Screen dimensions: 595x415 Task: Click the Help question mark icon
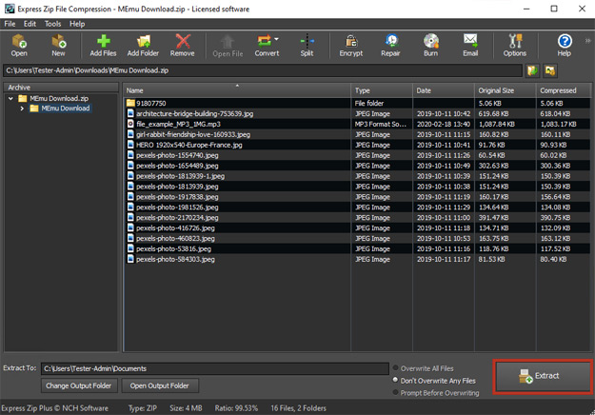point(565,46)
